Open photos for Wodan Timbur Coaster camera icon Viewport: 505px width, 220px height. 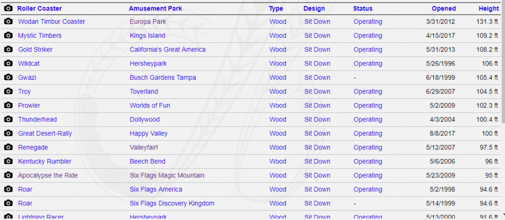[x=9, y=22]
